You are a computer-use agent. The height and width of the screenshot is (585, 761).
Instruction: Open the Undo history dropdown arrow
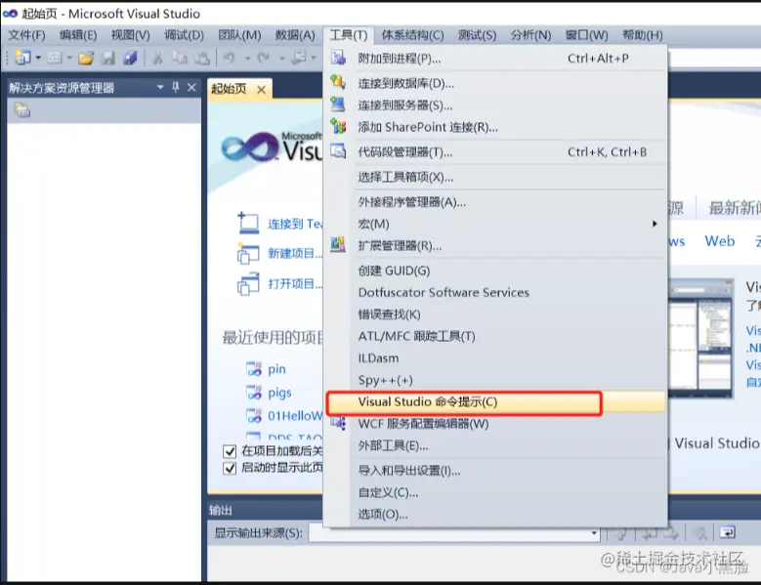pos(247,59)
